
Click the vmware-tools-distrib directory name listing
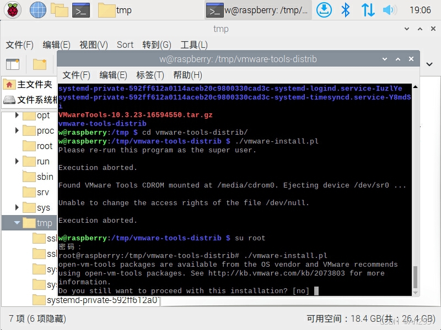(103, 123)
